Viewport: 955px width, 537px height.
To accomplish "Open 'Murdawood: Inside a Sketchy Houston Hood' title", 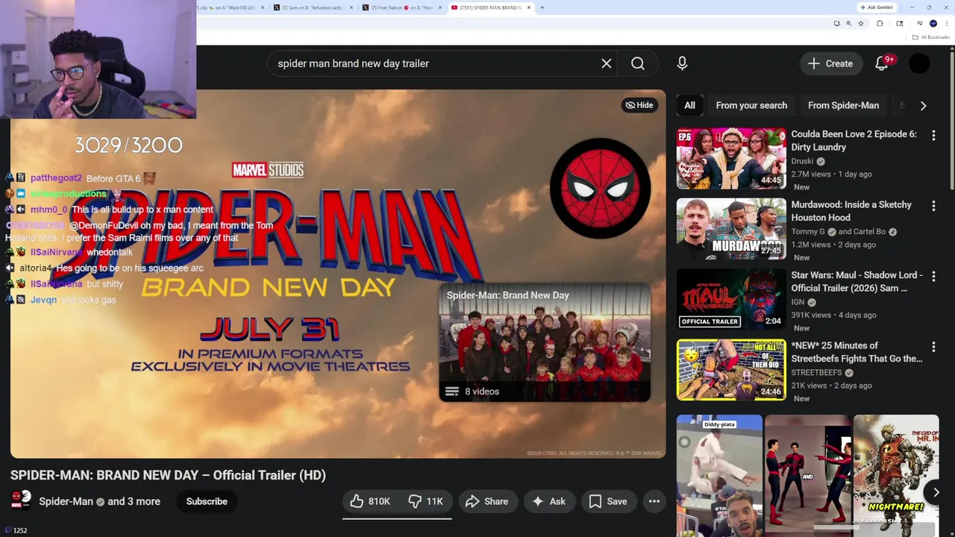I will click(x=851, y=211).
